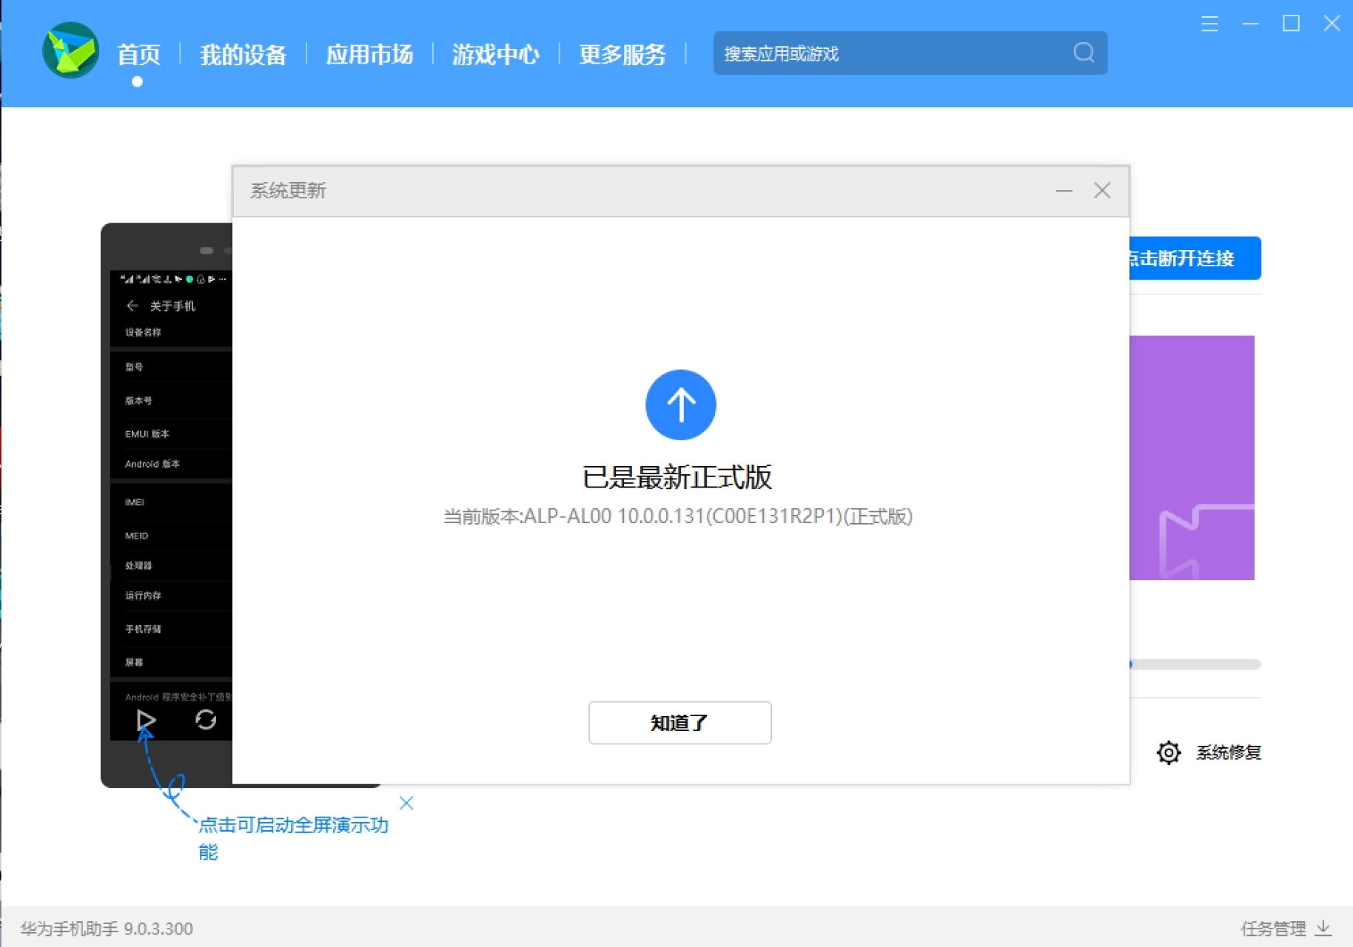Minimize the 系统更新 dialog
The image size is (1353, 947).
[x=1064, y=191]
